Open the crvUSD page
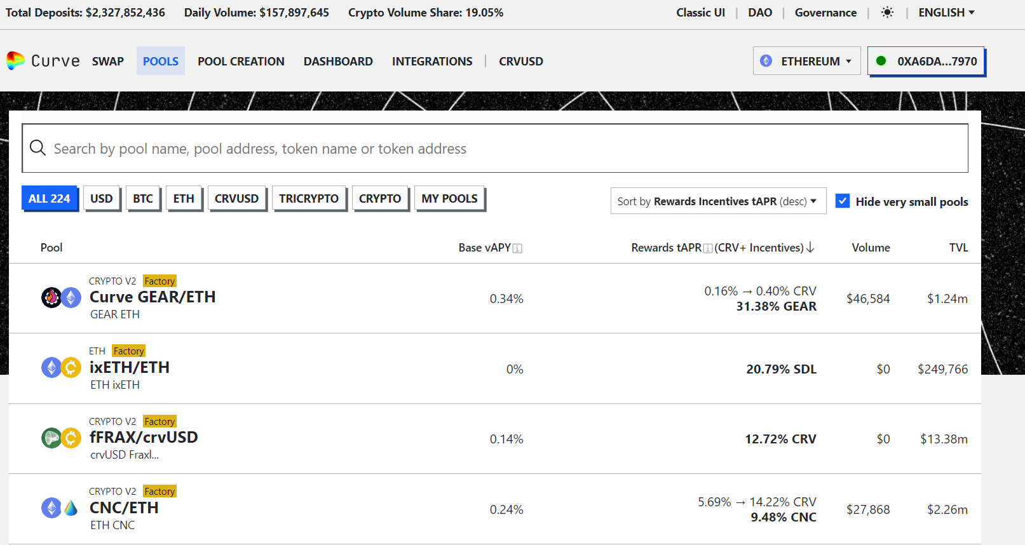Viewport: 1025px width, 545px height. click(x=521, y=61)
